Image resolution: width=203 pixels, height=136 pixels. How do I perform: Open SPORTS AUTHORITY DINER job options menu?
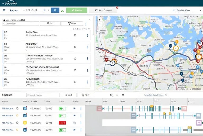pyautogui.click(x=87, y=58)
